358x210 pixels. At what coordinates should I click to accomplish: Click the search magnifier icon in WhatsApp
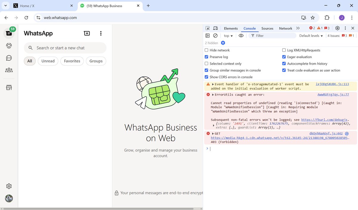(x=30, y=48)
